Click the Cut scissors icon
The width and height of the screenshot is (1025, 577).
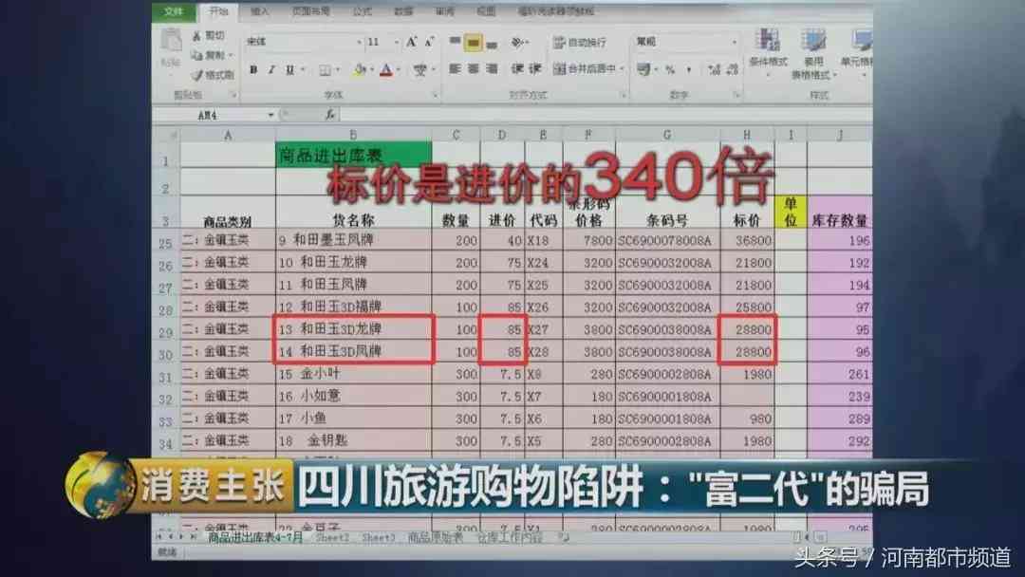pyautogui.click(x=196, y=36)
